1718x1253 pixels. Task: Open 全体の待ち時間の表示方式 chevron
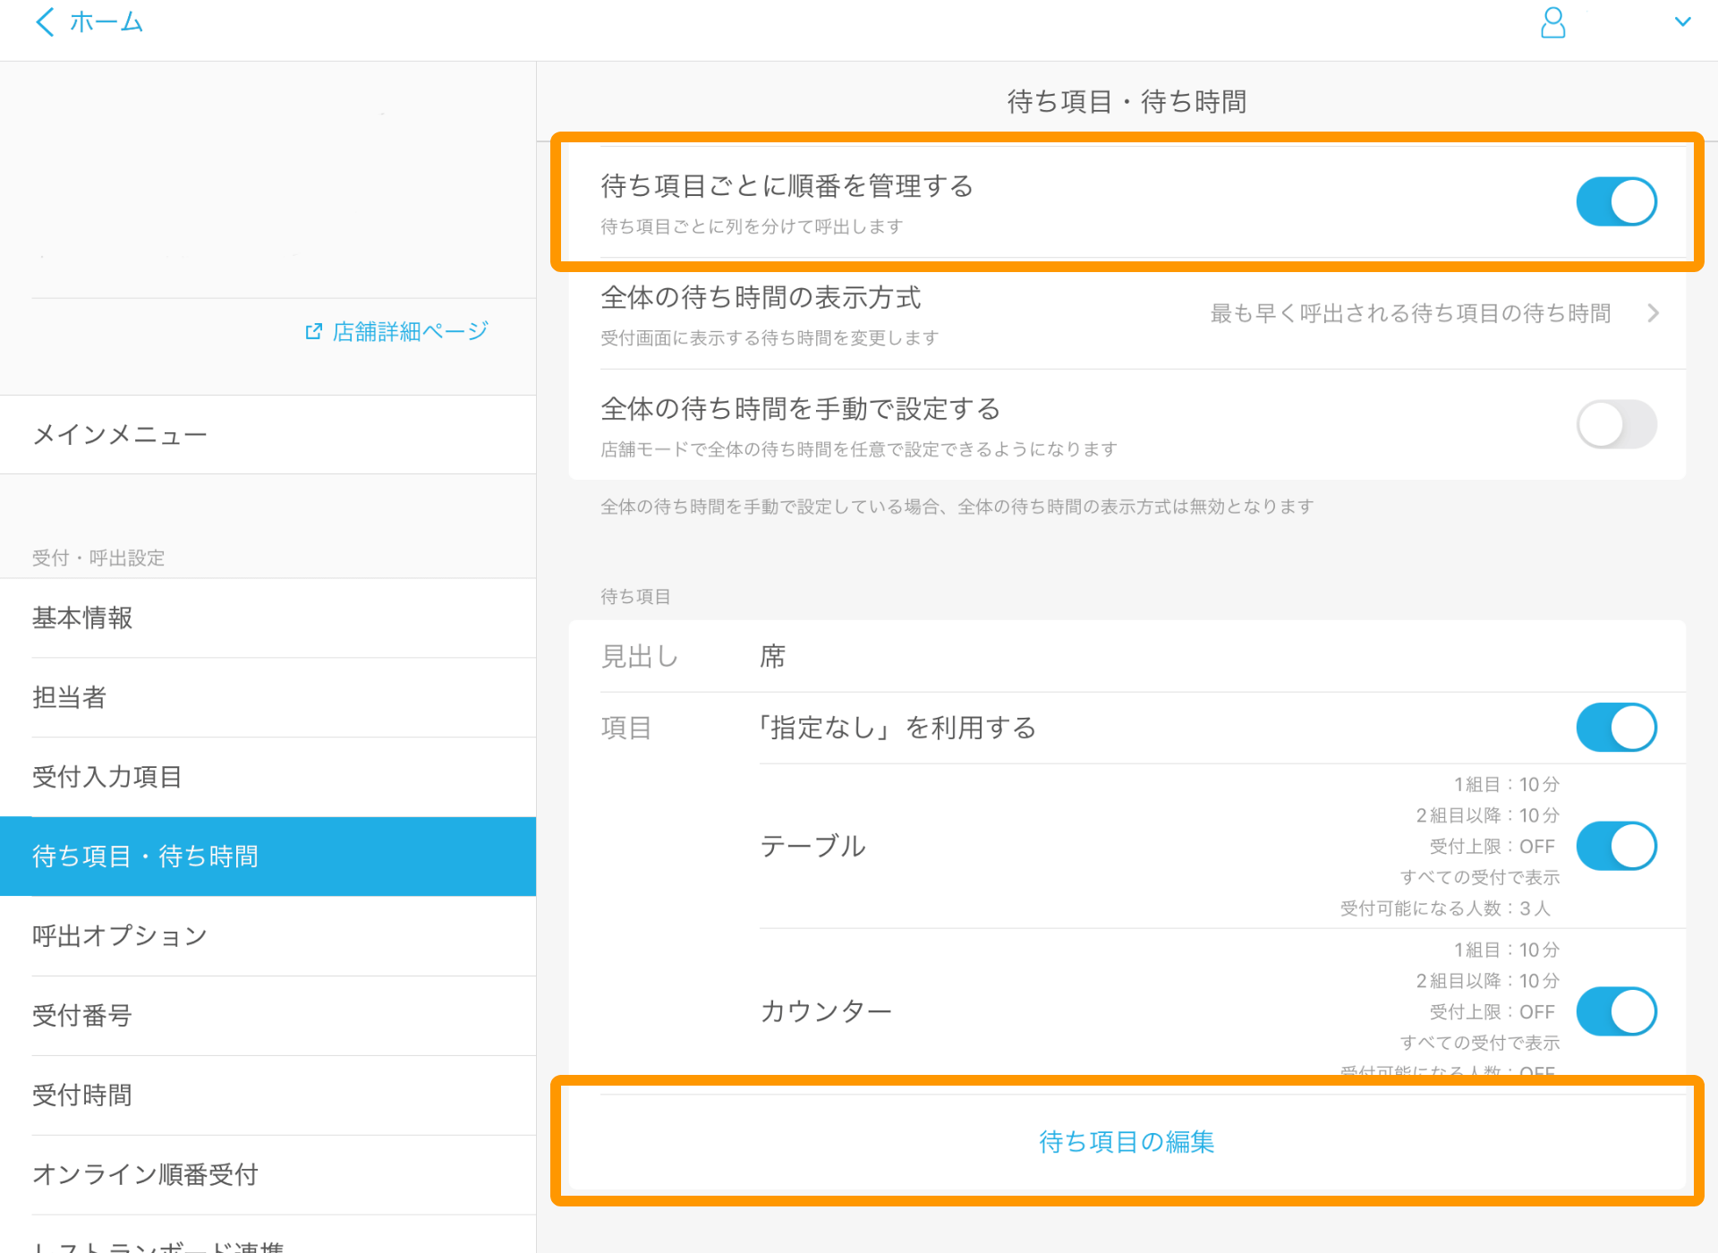[1653, 313]
